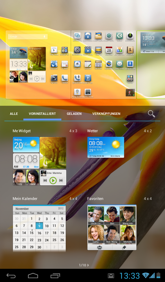This screenshot has height=282, width=165.
Task: Open the Browser globe icon
Action: [x=54, y=64]
